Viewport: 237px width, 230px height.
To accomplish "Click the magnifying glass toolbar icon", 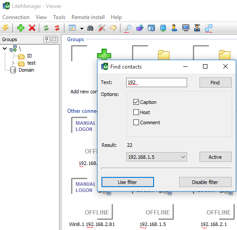I will (128, 28).
